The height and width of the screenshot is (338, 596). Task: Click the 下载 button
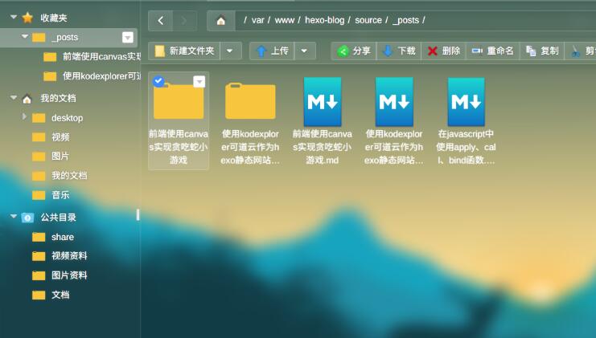pos(399,51)
